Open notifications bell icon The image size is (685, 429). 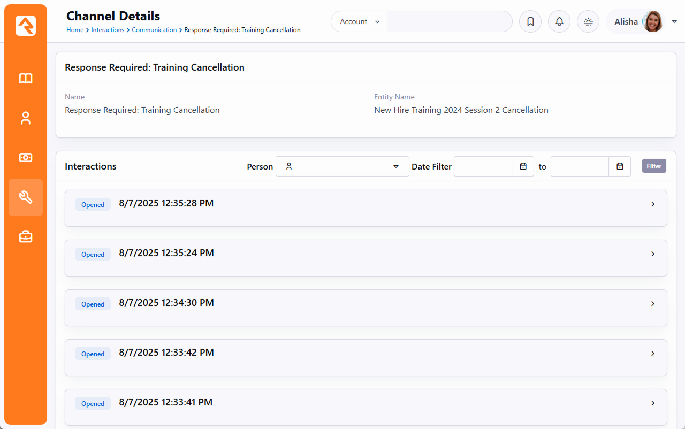(x=559, y=22)
